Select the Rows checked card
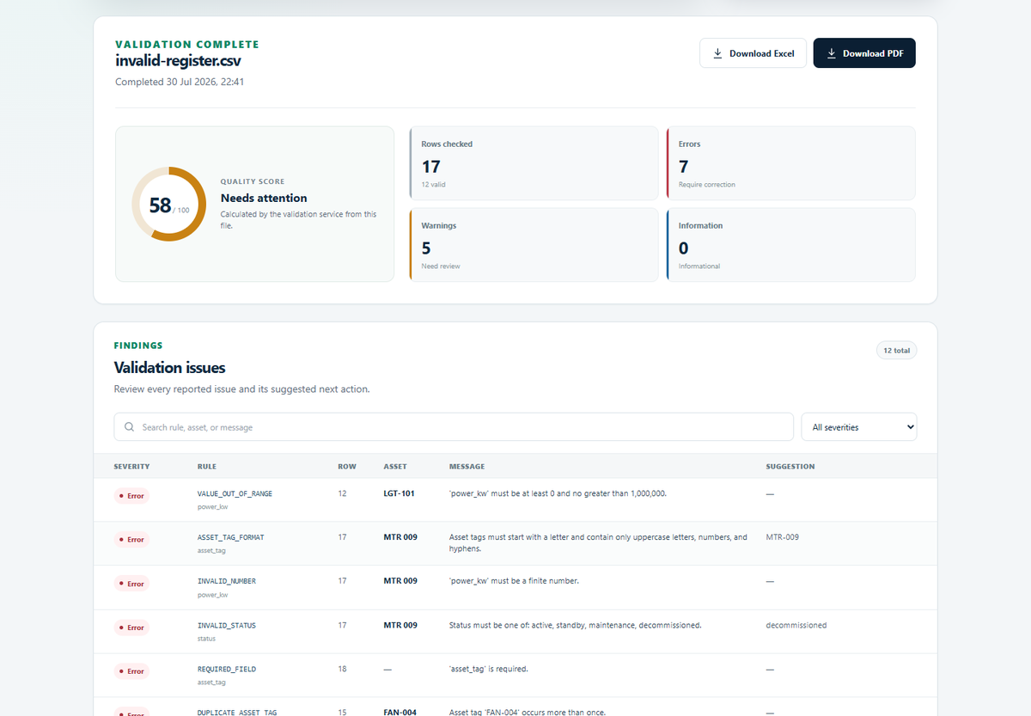The height and width of the screenshot is (716, 1031). pos(534,163)
